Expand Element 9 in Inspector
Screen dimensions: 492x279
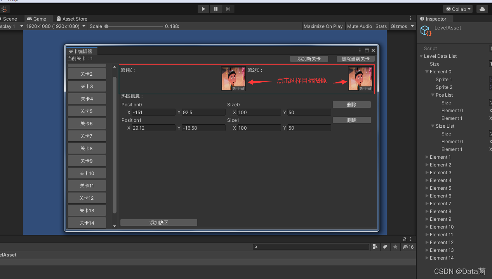(x=427, y=219)
